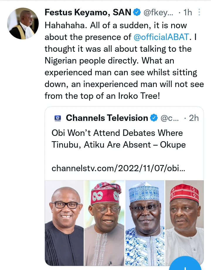Tap the 1h tweet timestamp
The image size is (211, 270).
(188, 12)
